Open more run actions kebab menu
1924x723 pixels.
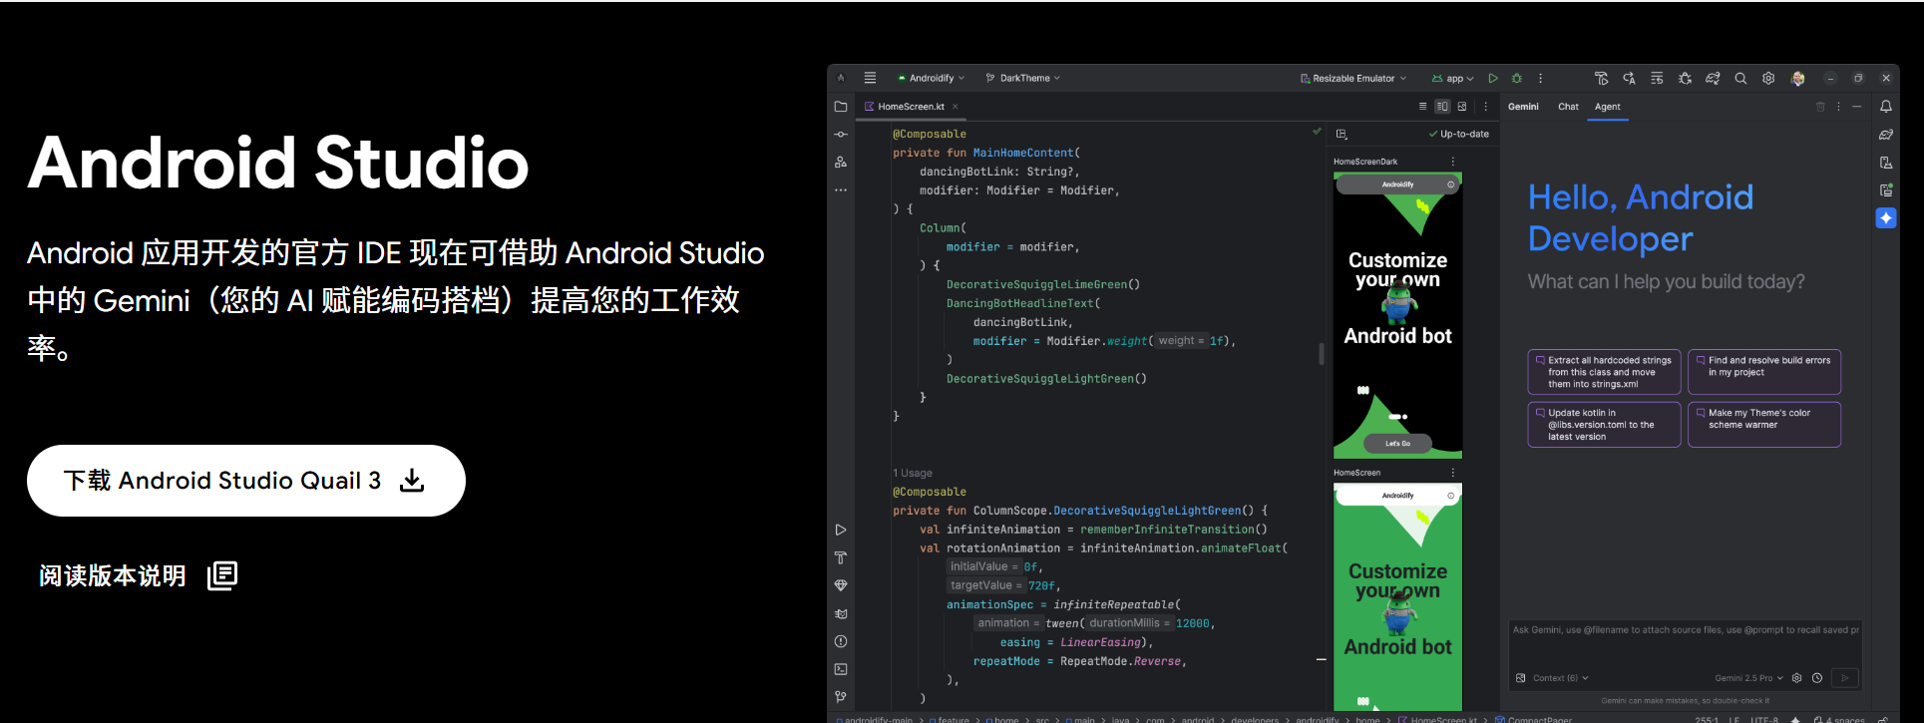1541,78
